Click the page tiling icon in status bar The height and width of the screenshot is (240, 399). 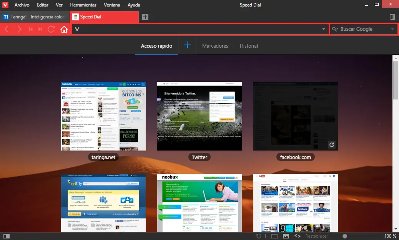[274, 236]
